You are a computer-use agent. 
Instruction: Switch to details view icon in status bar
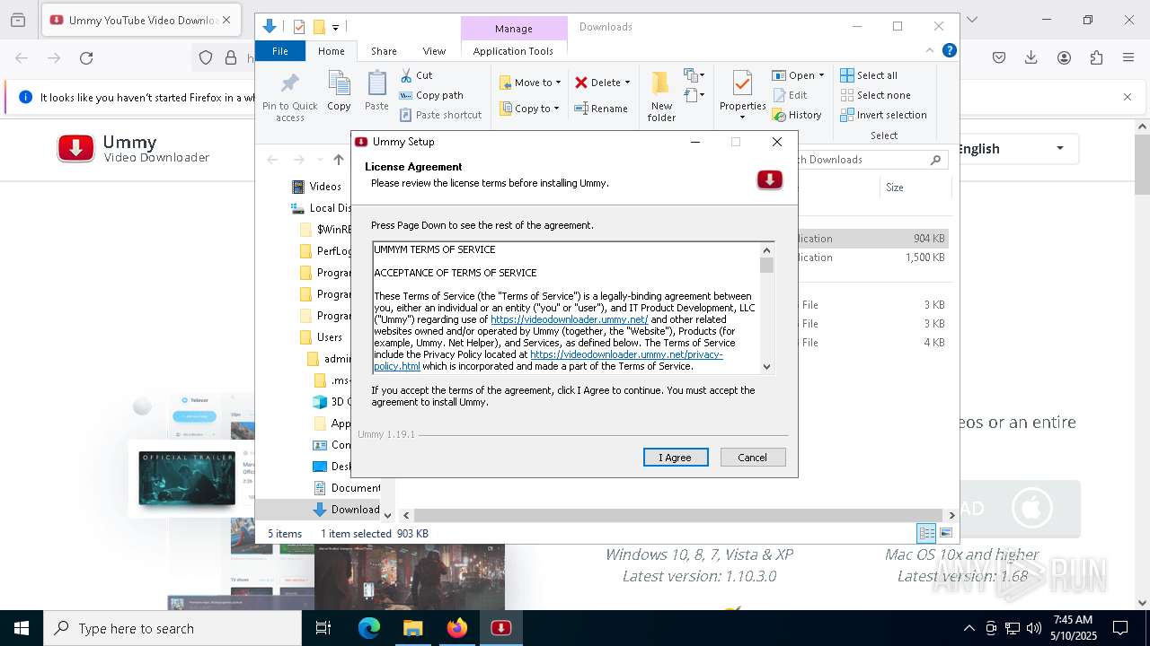coord(926,533)
